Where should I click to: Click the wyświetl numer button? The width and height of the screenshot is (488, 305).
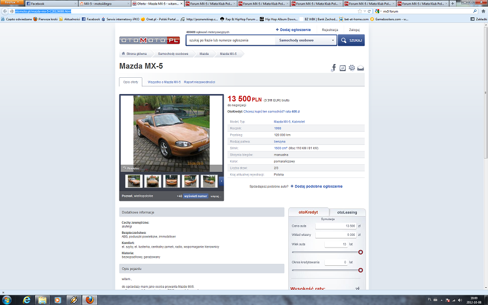click(196, 196)
